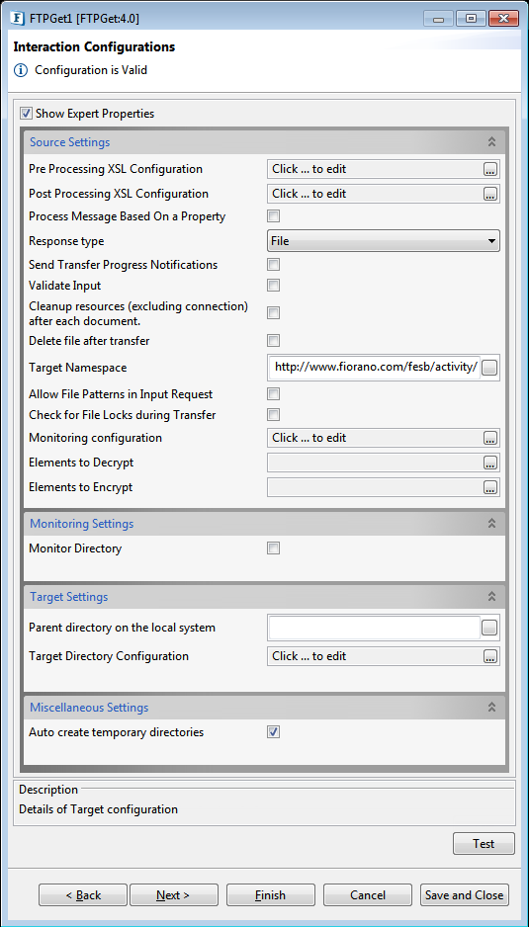
Task: Go to the Next wizard page
Action: [173, 895]
